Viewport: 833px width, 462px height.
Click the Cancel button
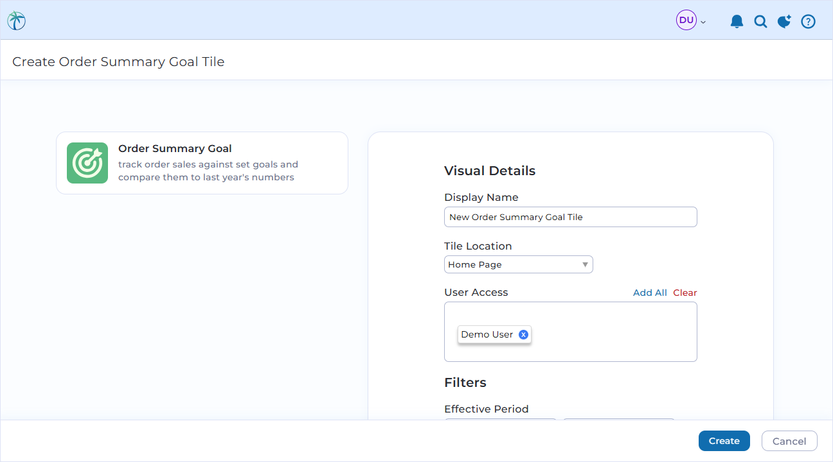click(789, 441)
